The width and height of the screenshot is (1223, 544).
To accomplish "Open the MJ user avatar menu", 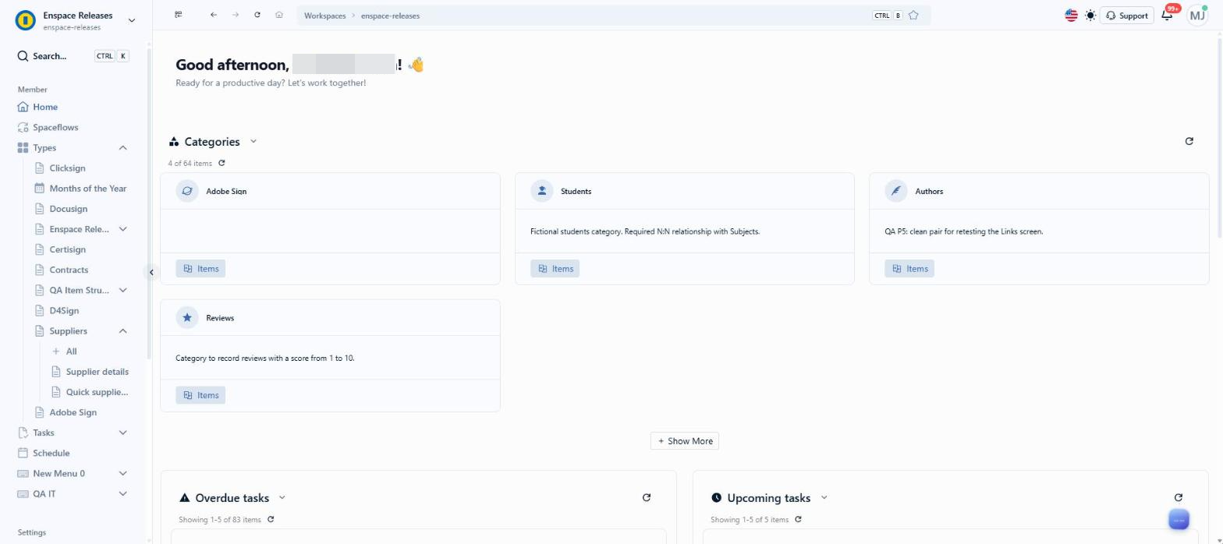I will point(1197,15).
